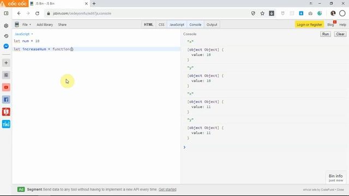Click the green circular extension icon
Image resolution: width=349 pixels, height=196 pixels.
(x=320, y=13)
